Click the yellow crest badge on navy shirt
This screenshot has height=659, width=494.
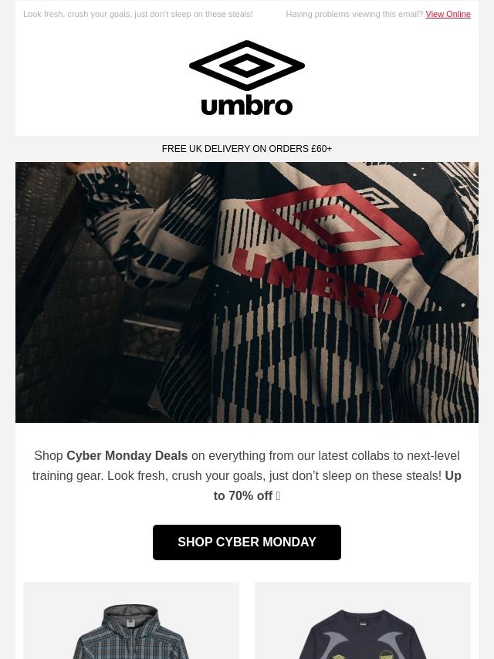pos(386,655)
